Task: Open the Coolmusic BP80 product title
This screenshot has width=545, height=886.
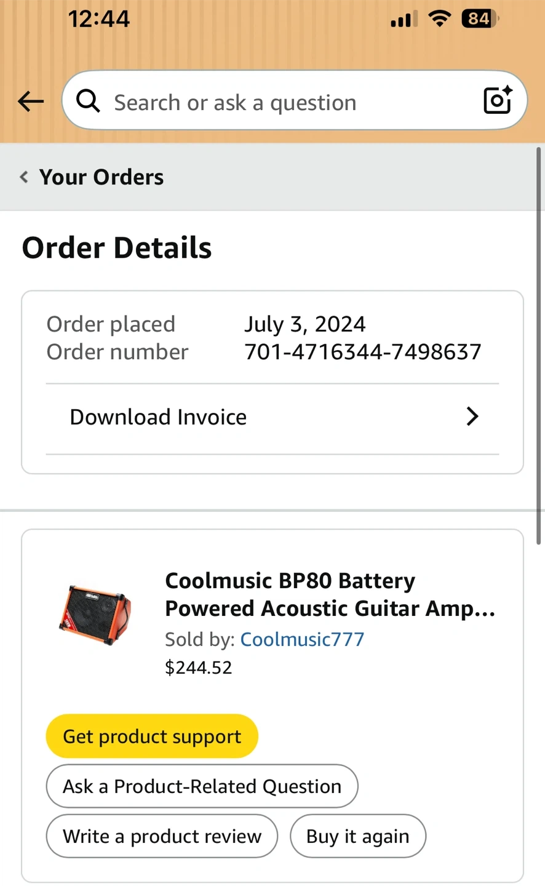Action: pyautogui.click(x=330, y=594)
